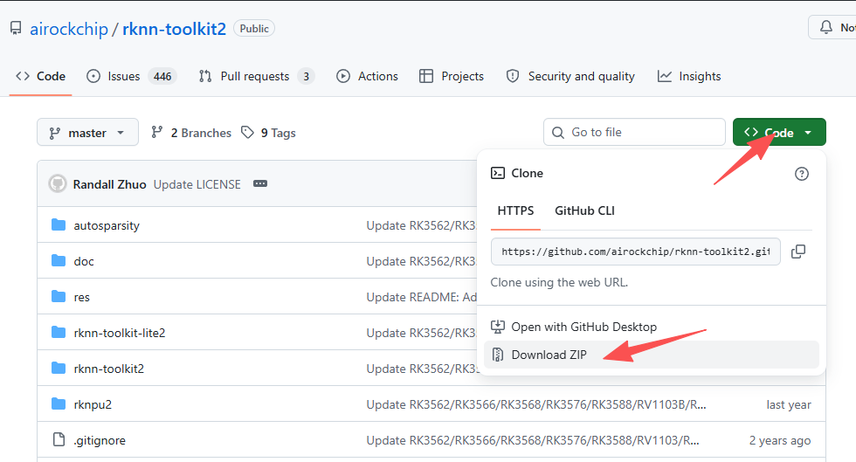
Task: Select the HTTPS clone tab
Action: point(515,210)
